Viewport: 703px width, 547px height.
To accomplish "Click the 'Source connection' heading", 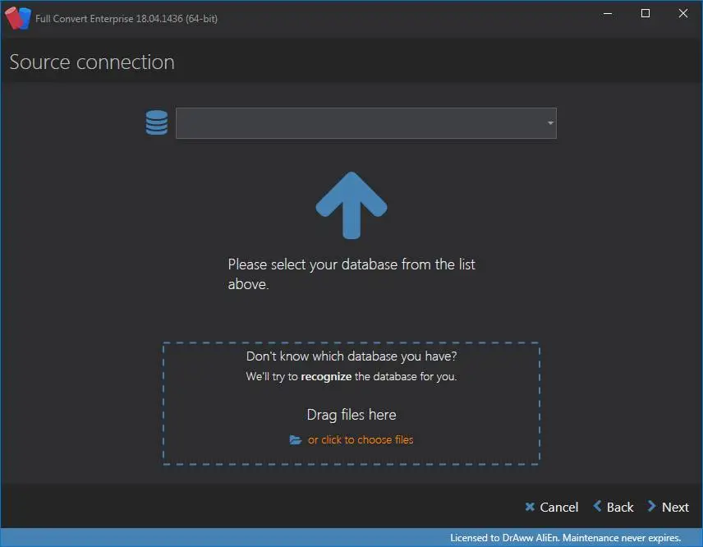I will [92, 62].
